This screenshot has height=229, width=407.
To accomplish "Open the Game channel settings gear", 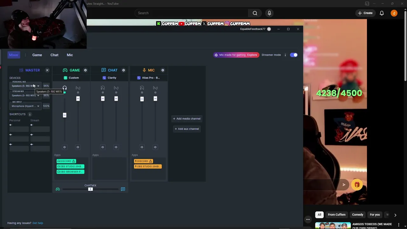I will (x=85, y=70).
